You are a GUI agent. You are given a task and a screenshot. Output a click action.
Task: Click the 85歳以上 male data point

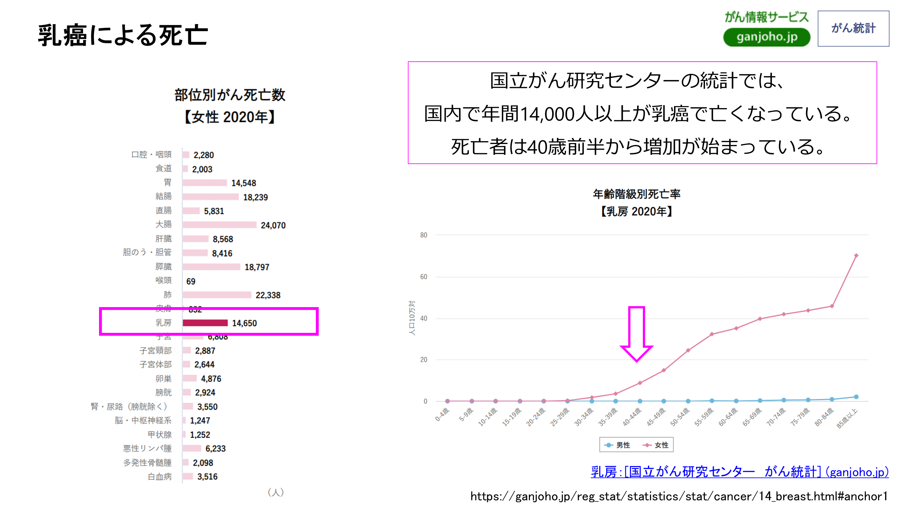click(856, 397)
